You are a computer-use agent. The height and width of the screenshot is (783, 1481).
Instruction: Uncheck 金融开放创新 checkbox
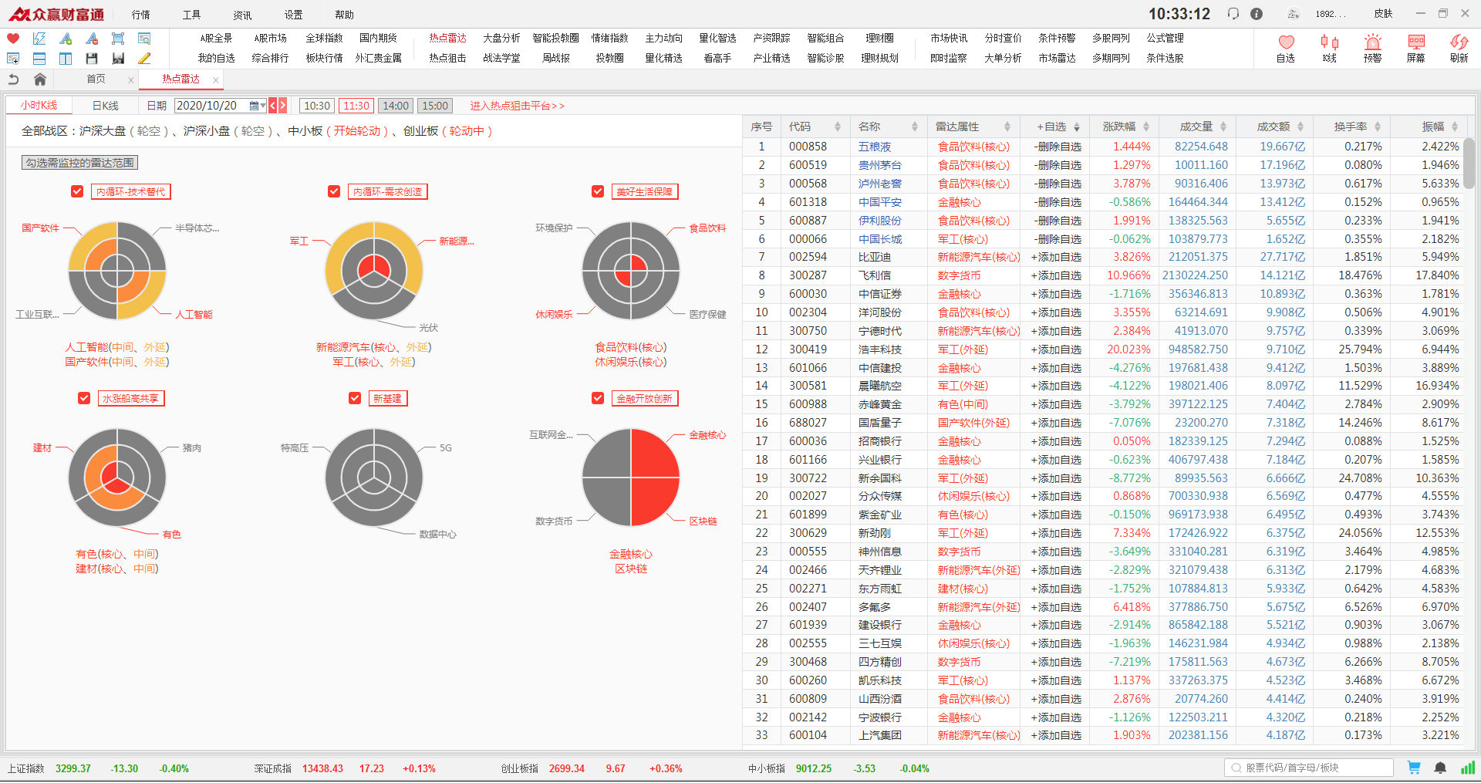tap(598, 398)
